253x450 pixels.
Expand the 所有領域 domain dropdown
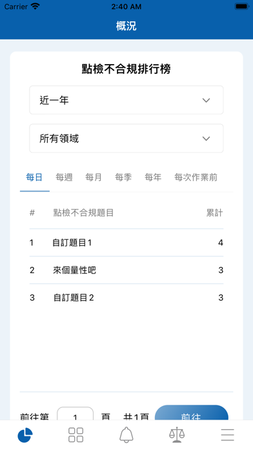point(126,138)
